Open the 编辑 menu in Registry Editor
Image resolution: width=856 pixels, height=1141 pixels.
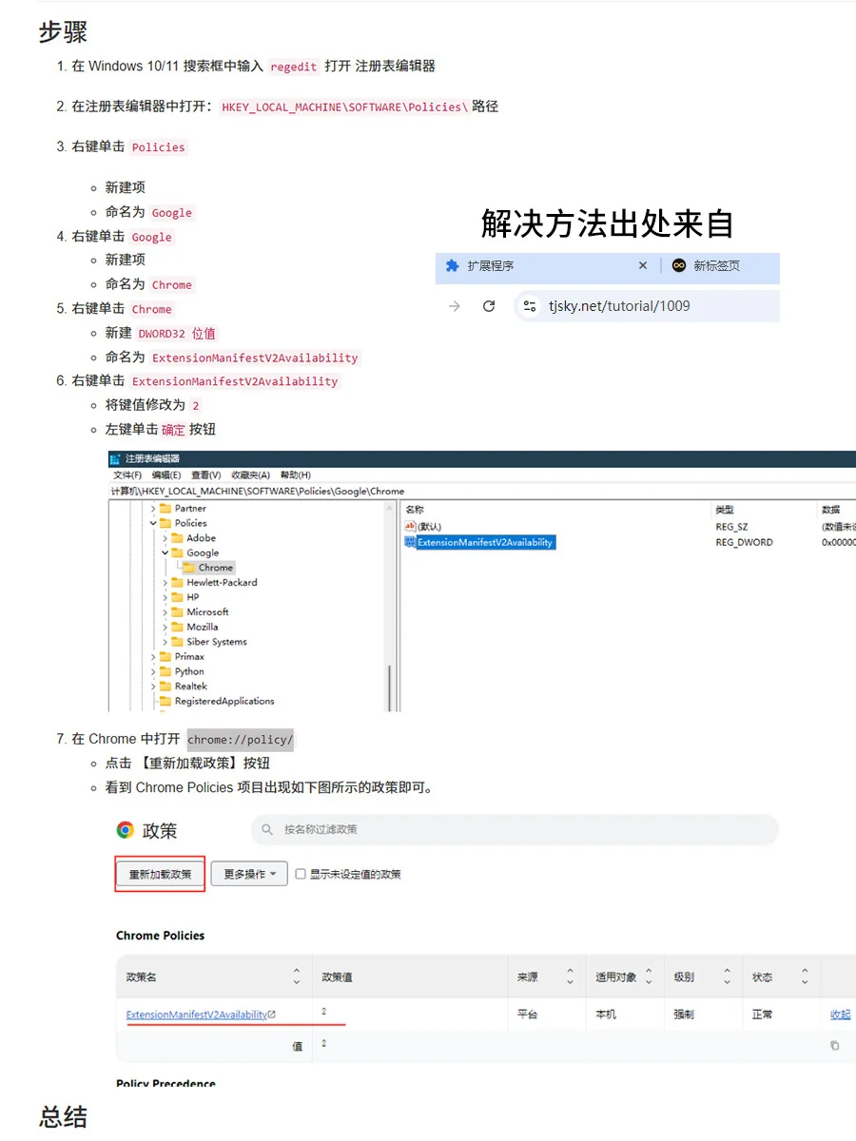coord(165,475)
